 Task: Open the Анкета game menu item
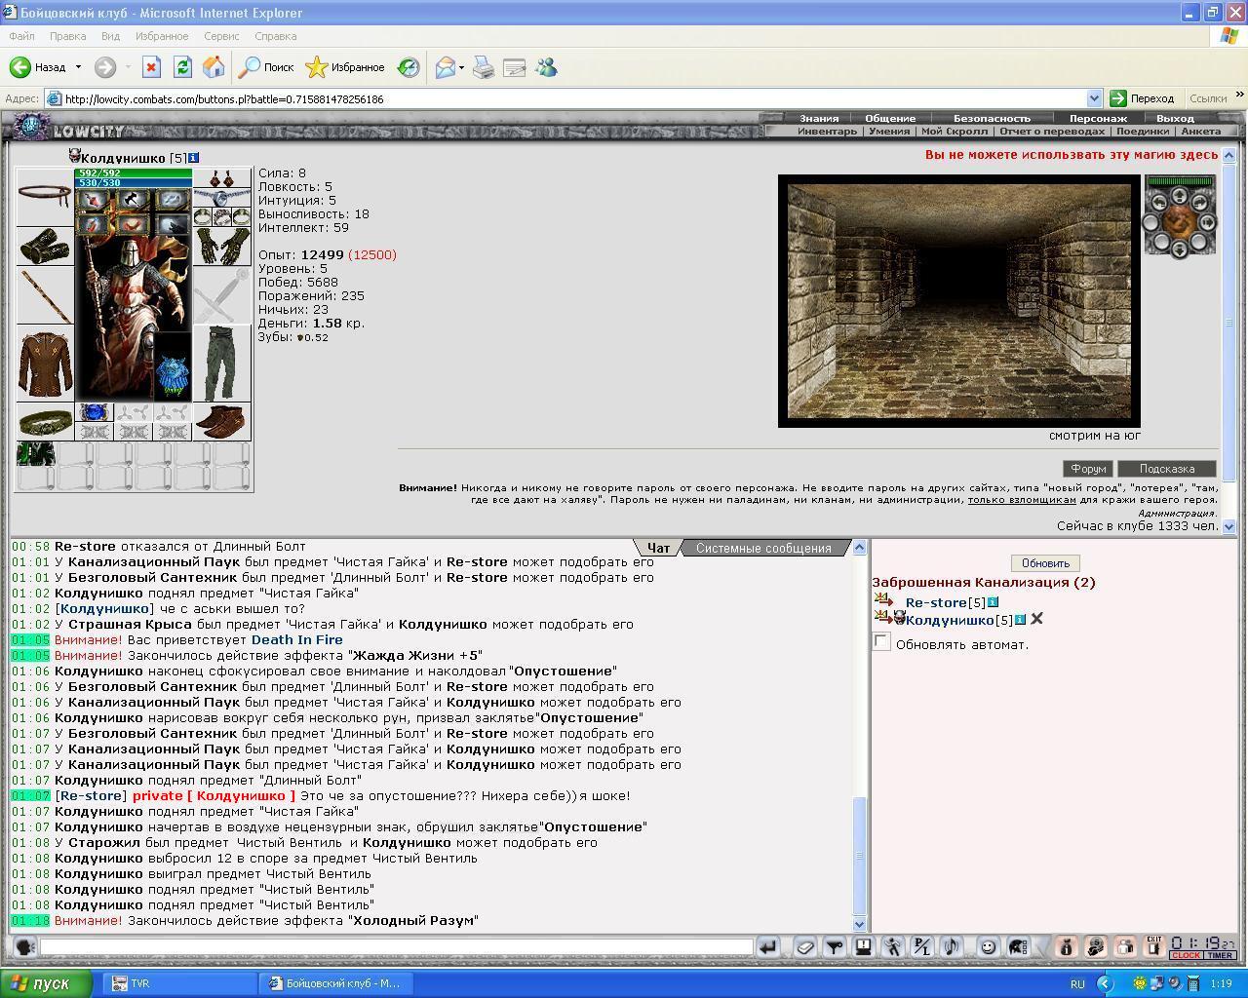pyautogui.click(x=1200, y=132)
